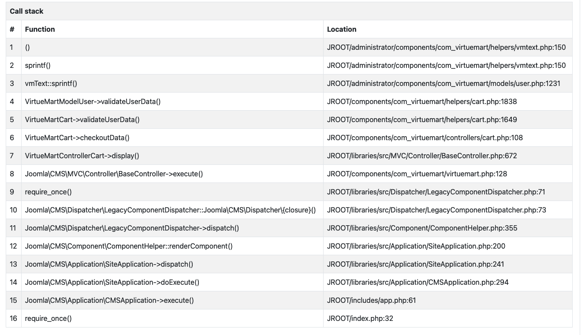The image size is (585, 335).
Task: Click the "Function" column header
Action: 40,29
